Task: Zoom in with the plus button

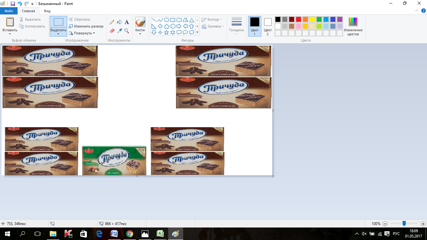Action: pos(423,224)
